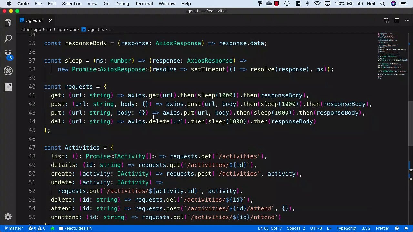Viewport: 413px width, 232px height.
Task: Open the Explorer view in the activity bar
Action: [x=8, y=23]
